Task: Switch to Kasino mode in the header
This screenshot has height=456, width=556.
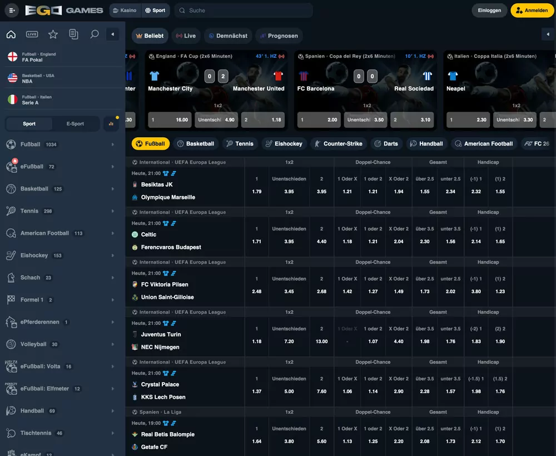Action: [x=125, y=10]
